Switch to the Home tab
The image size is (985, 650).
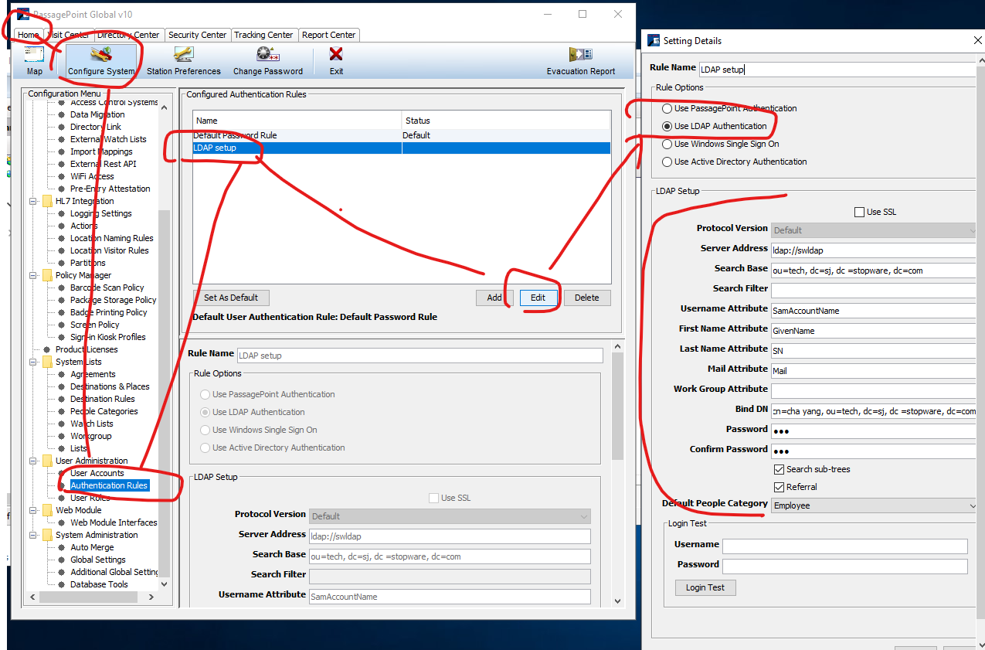click(x=29, y=35)
